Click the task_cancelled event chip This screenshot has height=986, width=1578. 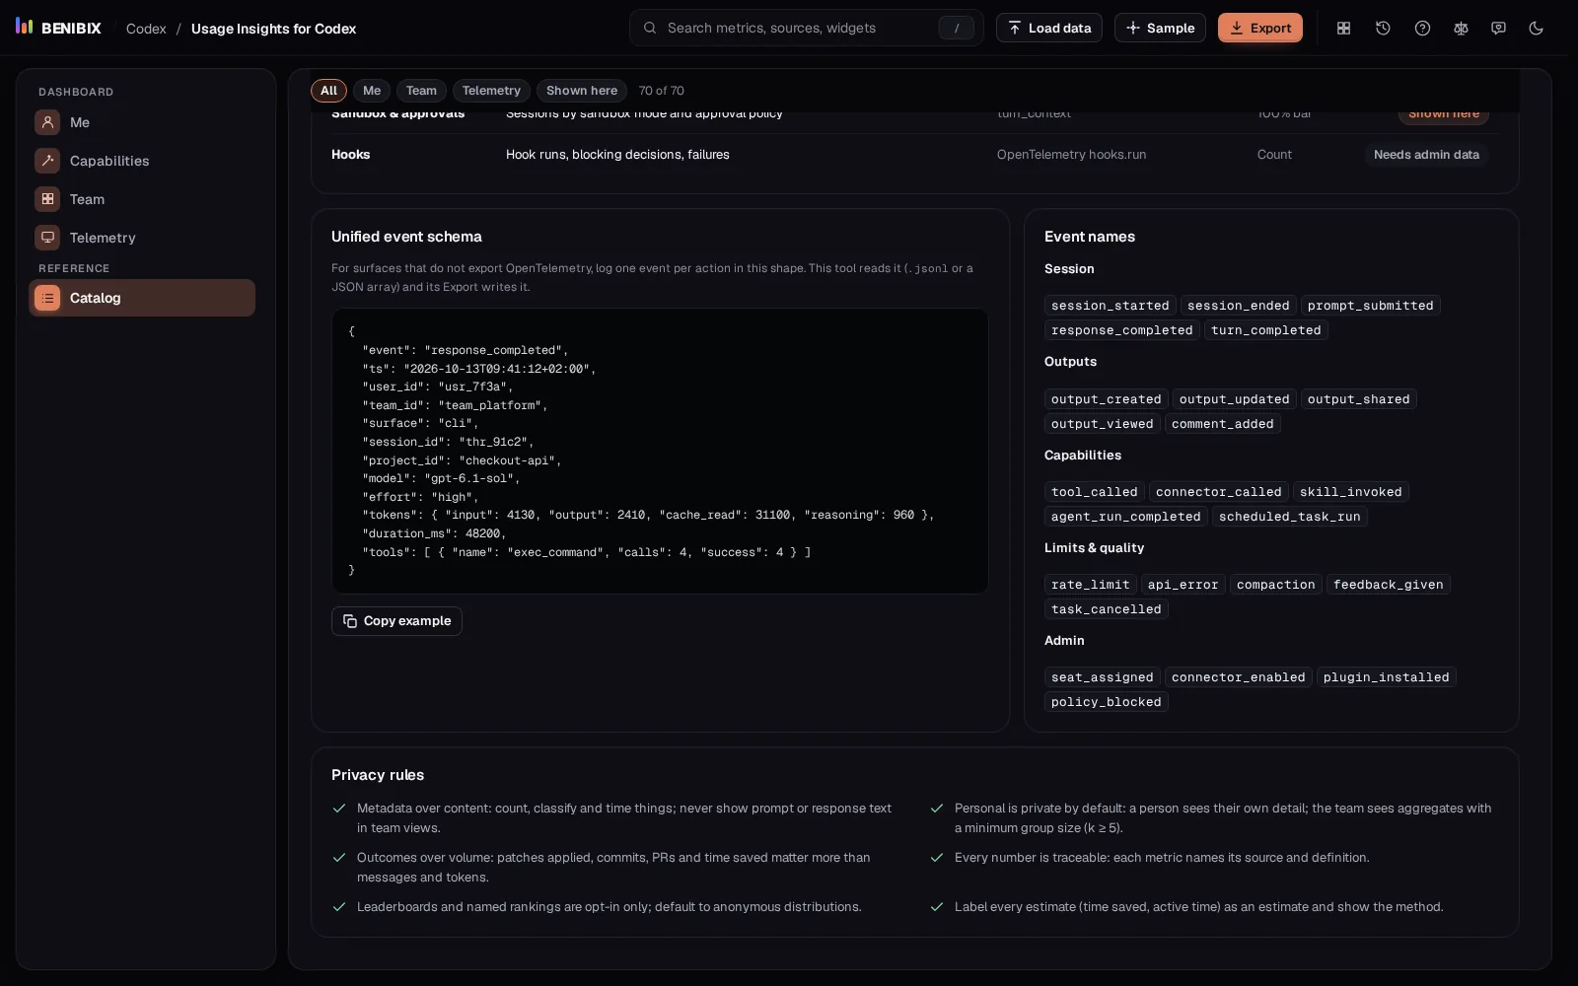(x=1106, y=609)
